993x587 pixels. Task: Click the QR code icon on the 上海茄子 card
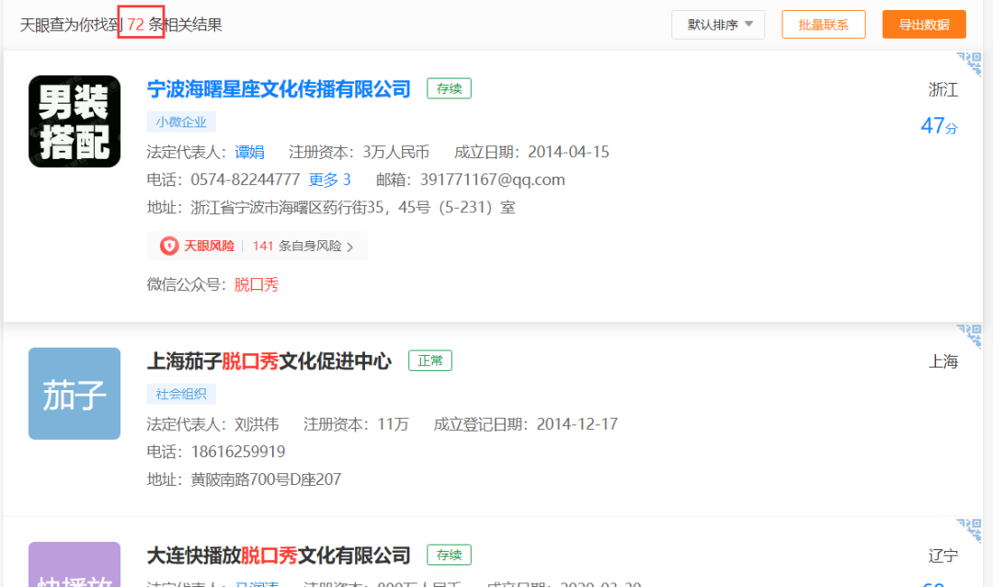[969, 336]
